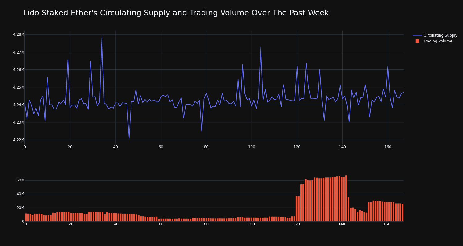Click the 160 x-axis tick of volume chart

coord(387,224)
